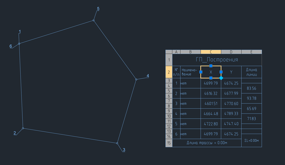
Task: Click X value 4722.80 of point 5
Action: click(x=211, y=124)
